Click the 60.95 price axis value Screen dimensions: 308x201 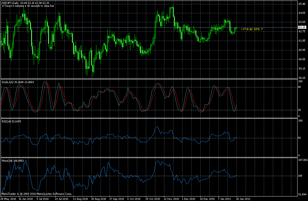point(302,50)
